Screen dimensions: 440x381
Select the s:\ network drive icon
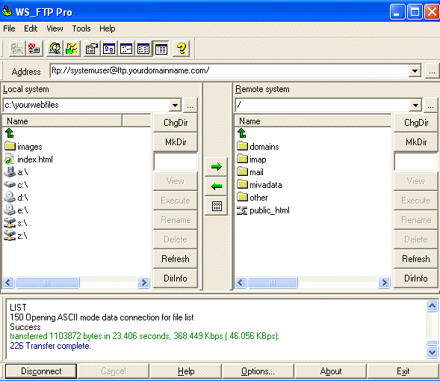coord(10,223)
